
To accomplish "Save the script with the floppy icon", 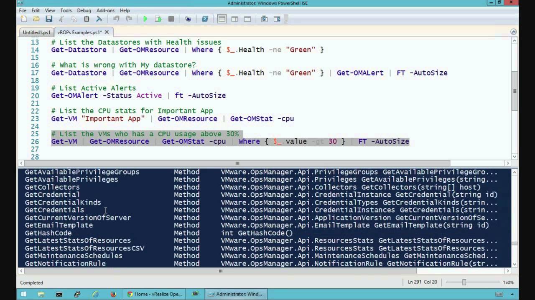I will tap(49, 19).
